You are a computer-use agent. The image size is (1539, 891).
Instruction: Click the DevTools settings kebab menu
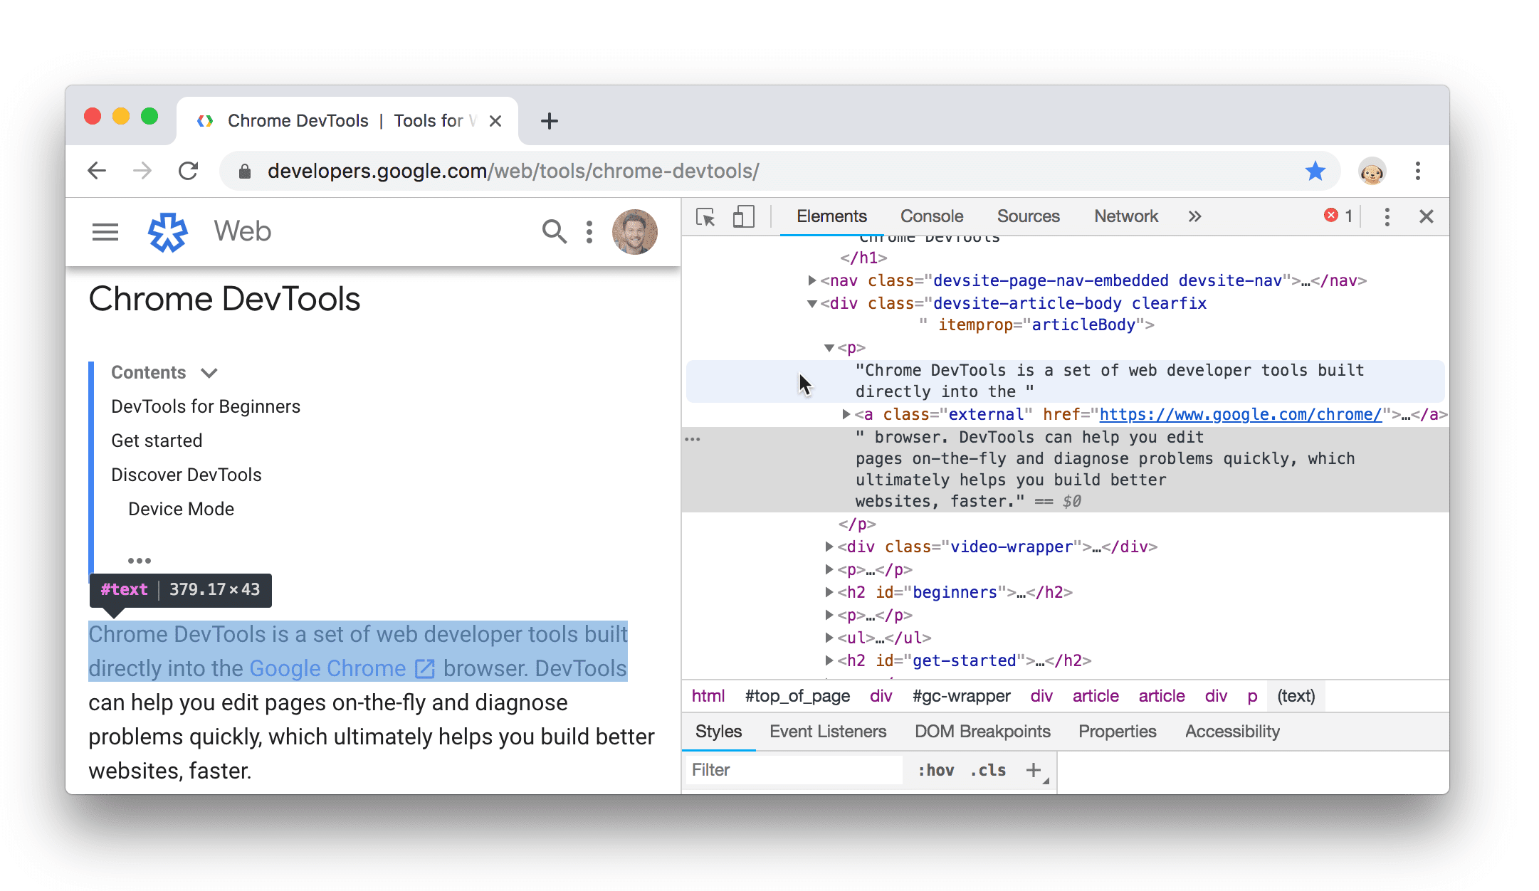click(1386, 218)
